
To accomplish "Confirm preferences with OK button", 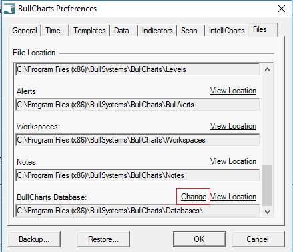I will [x=200, y=239].
